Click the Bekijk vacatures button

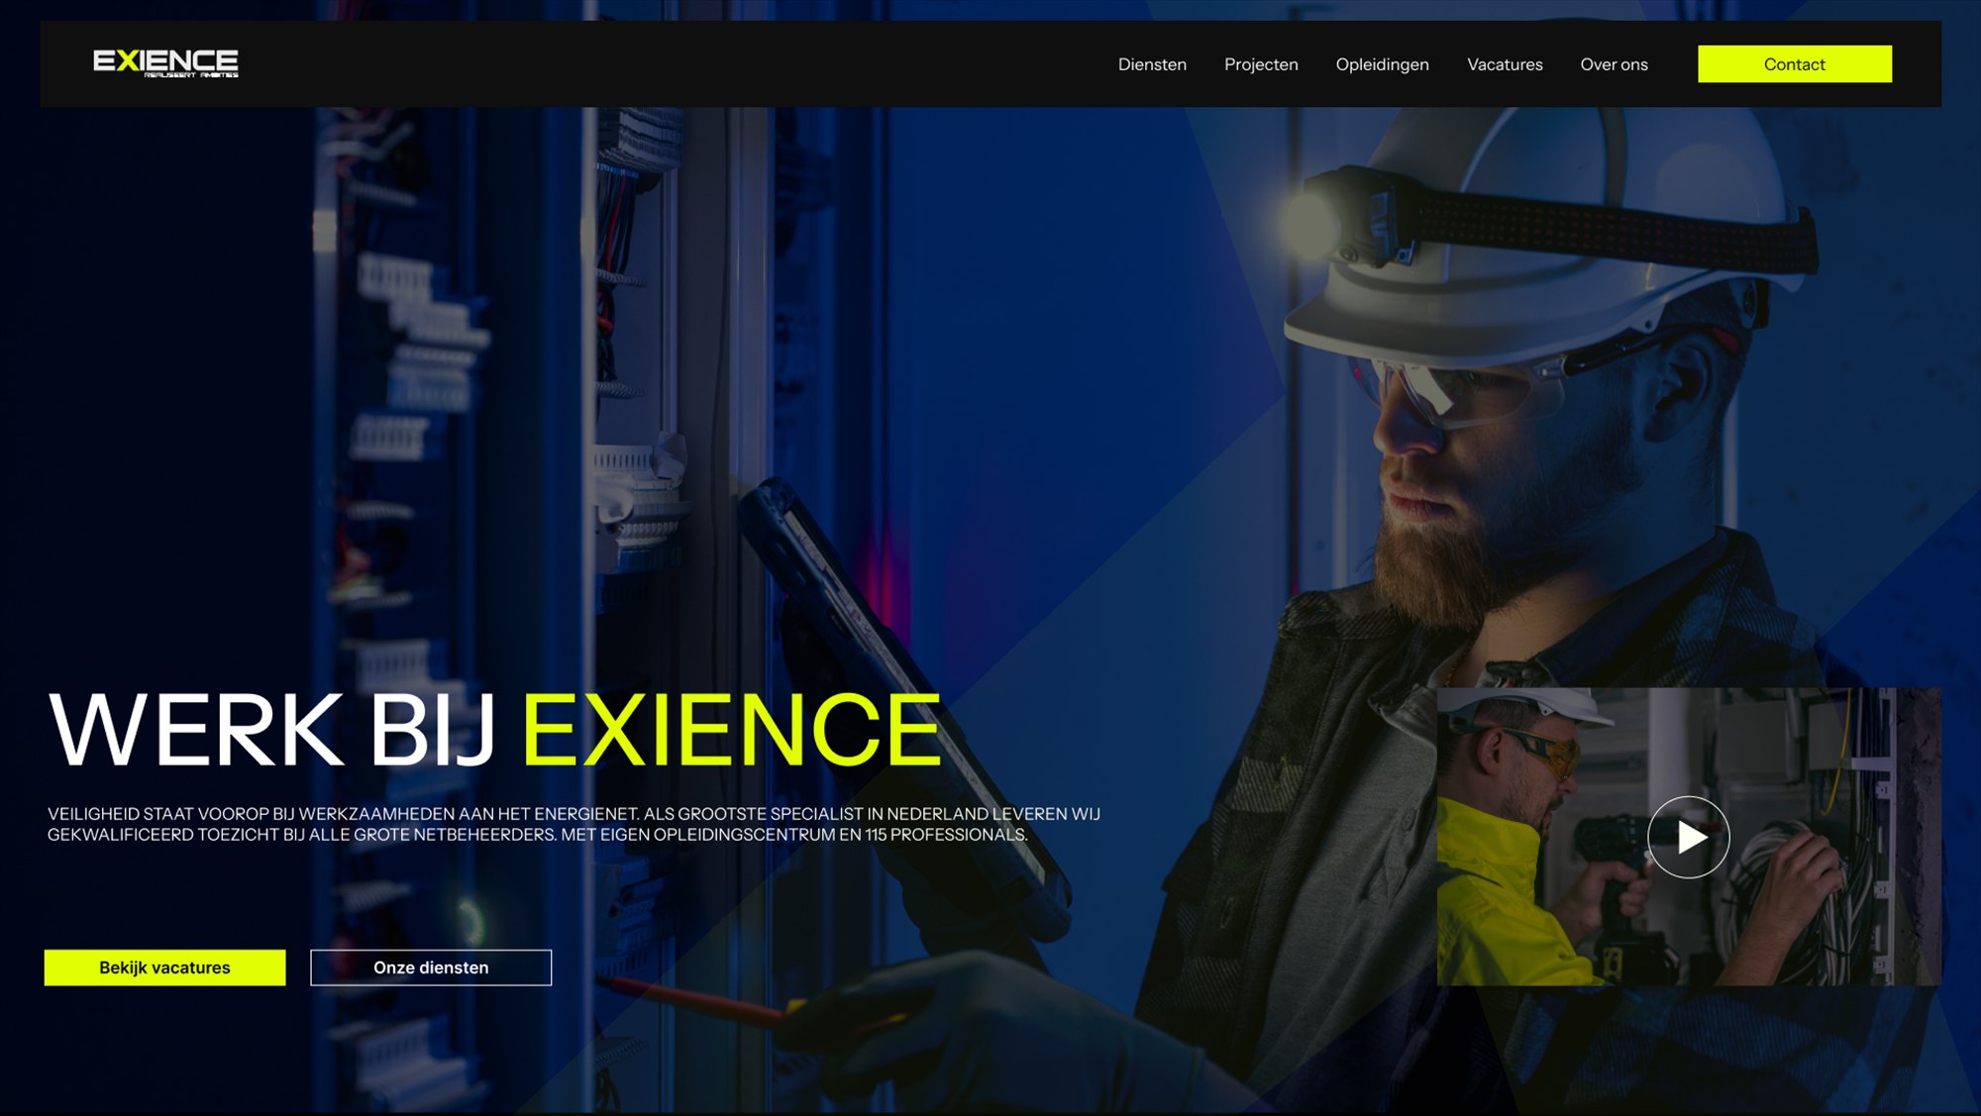click(164, 967)
